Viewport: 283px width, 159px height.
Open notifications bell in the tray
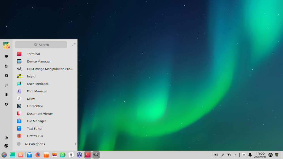[250, 155]
